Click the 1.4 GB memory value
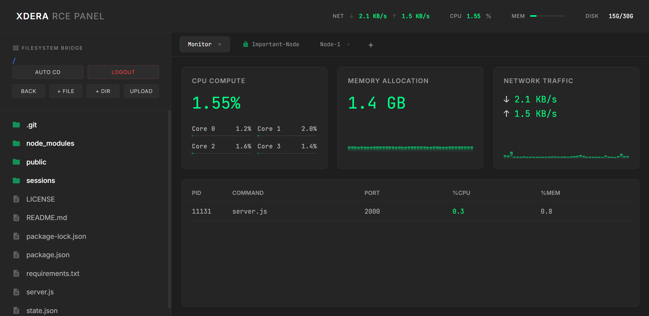The image size is (649, 316). (377, 103)
